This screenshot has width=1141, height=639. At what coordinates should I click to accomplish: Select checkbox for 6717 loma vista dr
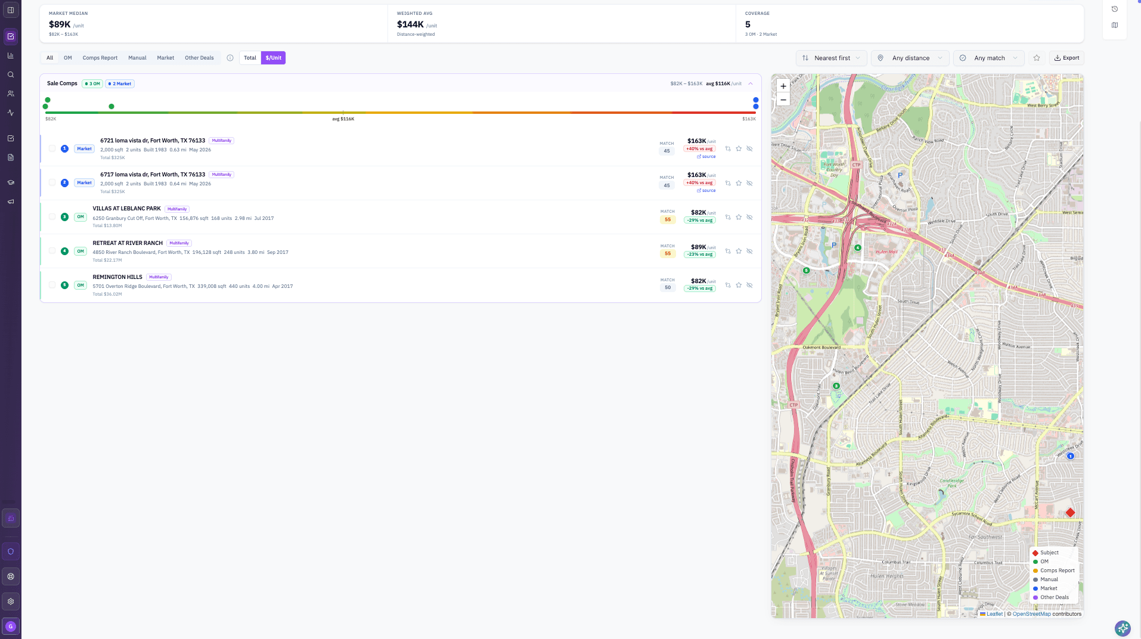point(52,182)
